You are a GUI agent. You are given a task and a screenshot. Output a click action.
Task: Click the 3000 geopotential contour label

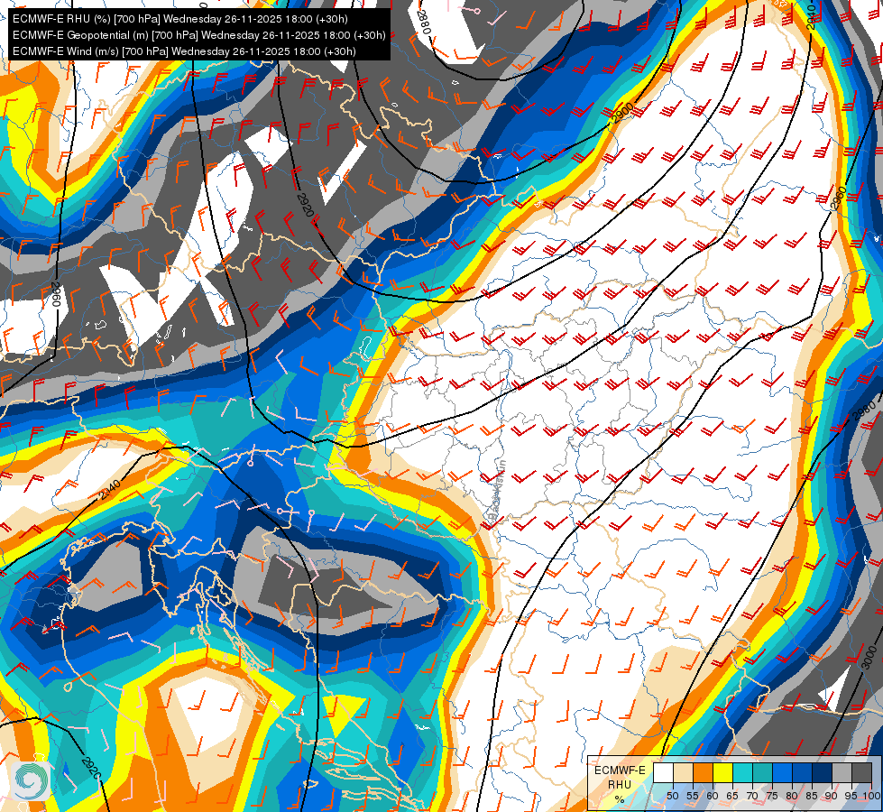coord(869,658)
